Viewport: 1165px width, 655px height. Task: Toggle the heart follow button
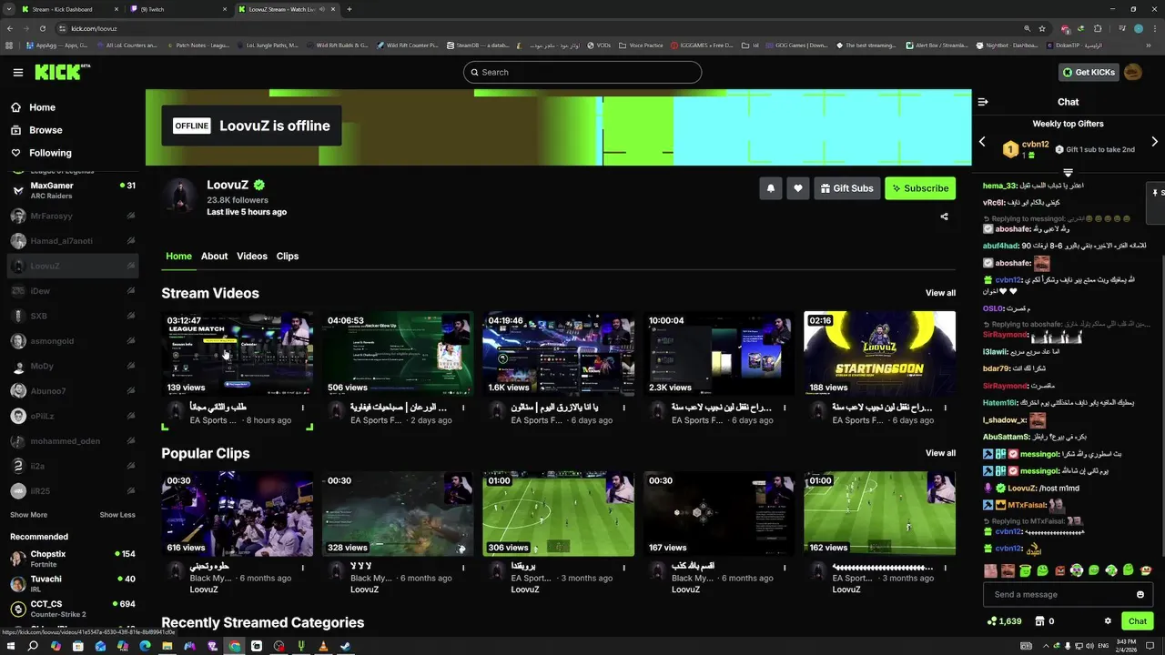(x=798, y=188)
